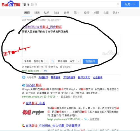Switch to the 图片 tab

(76, 13)
